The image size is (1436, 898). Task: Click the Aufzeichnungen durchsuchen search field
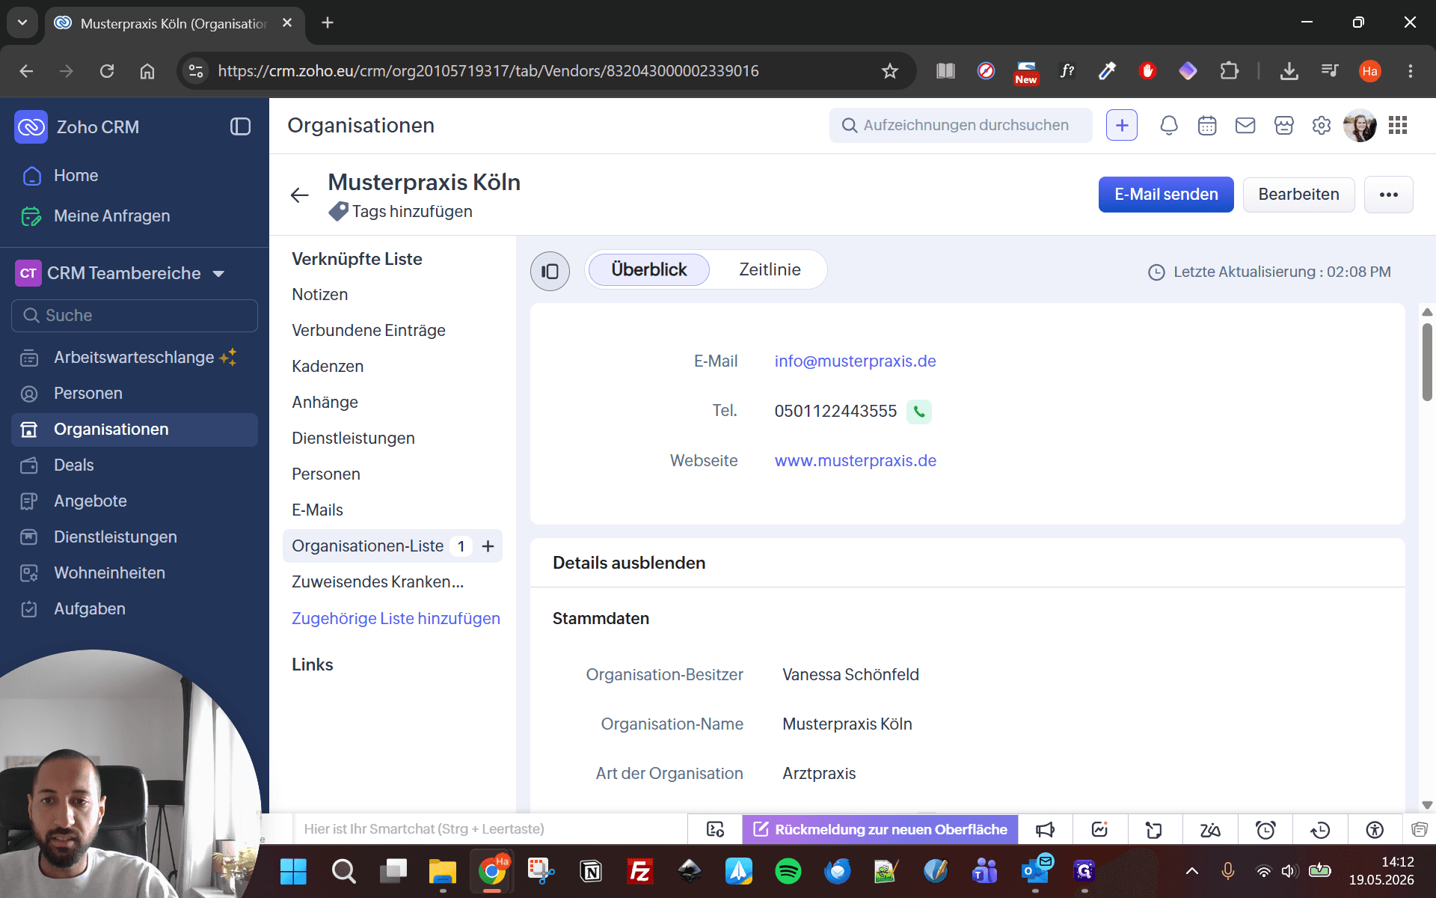coord(960,125)
